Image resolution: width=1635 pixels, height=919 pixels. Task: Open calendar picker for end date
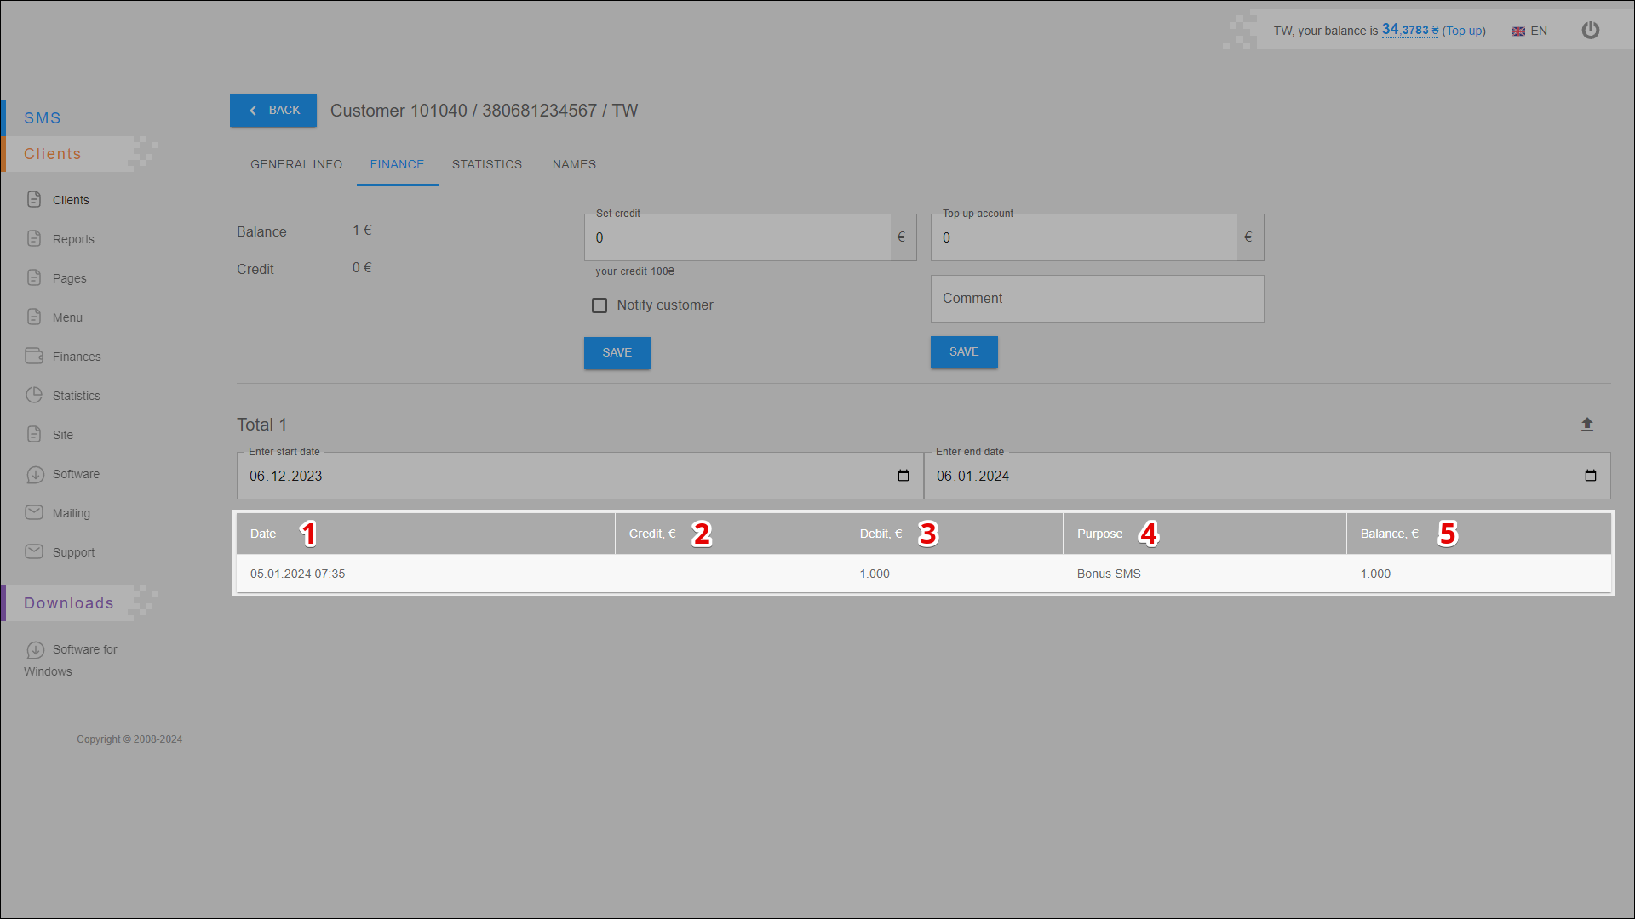(1590, 476)
